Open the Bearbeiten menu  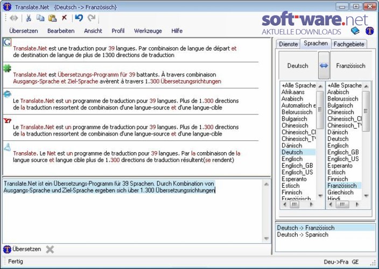61,31
